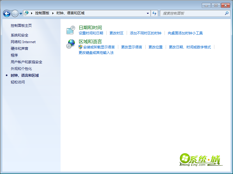Click 更改显示语言

[x=132, y=47]
